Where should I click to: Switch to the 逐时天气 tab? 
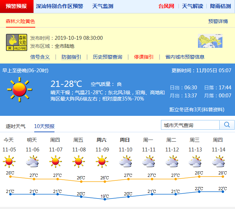point(16,126)
